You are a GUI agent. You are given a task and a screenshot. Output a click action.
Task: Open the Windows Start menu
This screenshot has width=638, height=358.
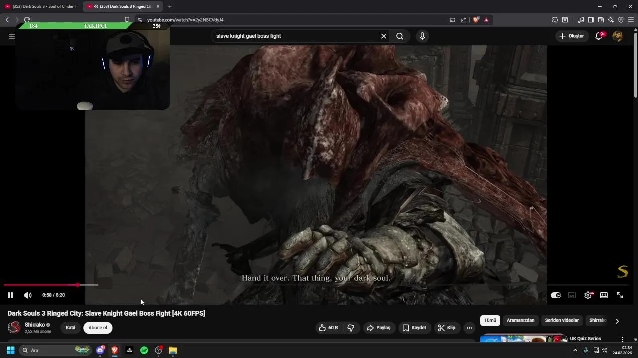pos(10,350)
